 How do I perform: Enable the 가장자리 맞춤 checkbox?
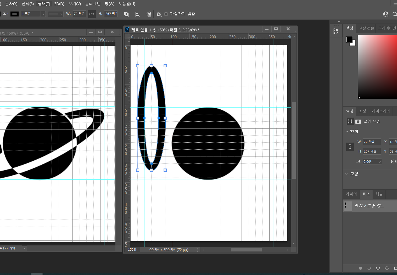[x=166, y=14]
